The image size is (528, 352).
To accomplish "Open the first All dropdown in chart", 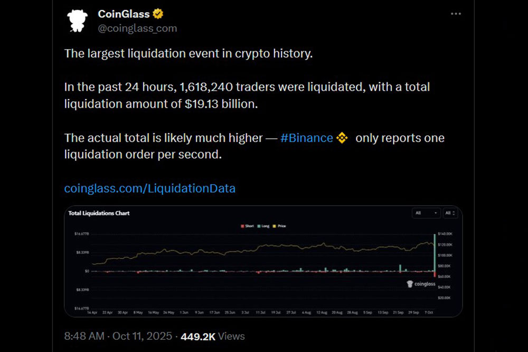I will 427,213.
